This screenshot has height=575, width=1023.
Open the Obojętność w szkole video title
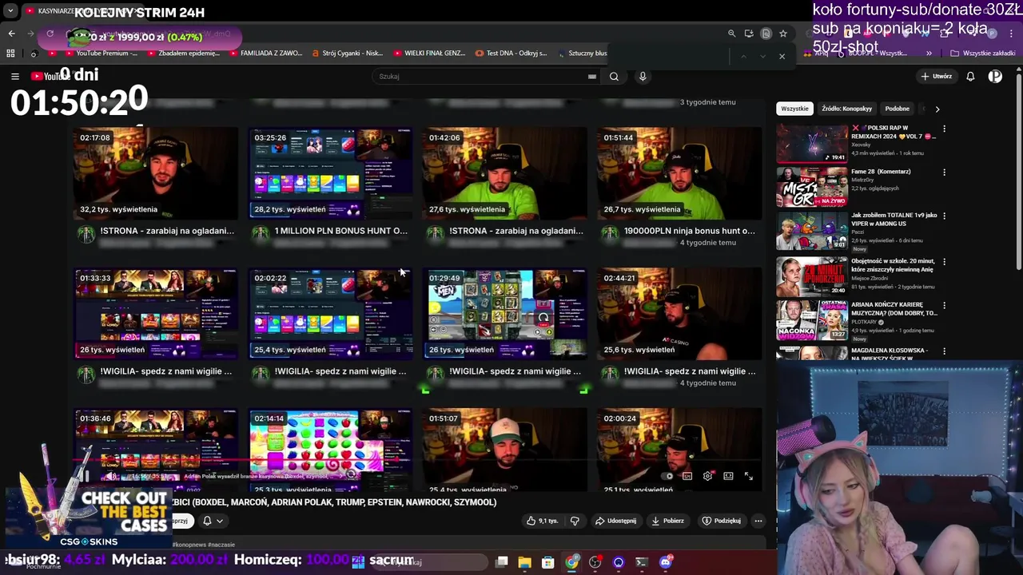click(x=894, y=265)
